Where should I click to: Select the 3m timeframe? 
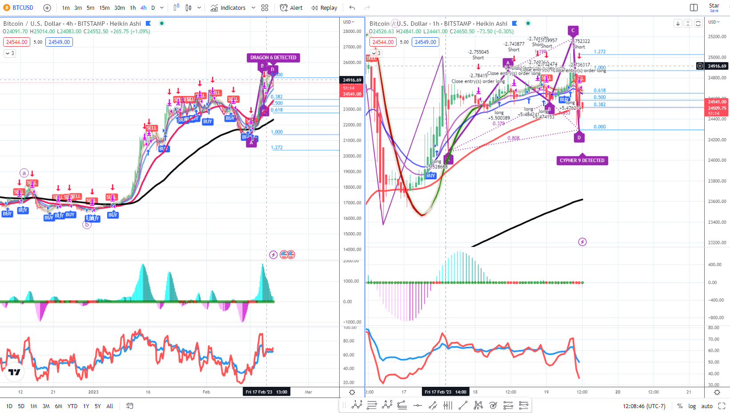coord(78,8)
